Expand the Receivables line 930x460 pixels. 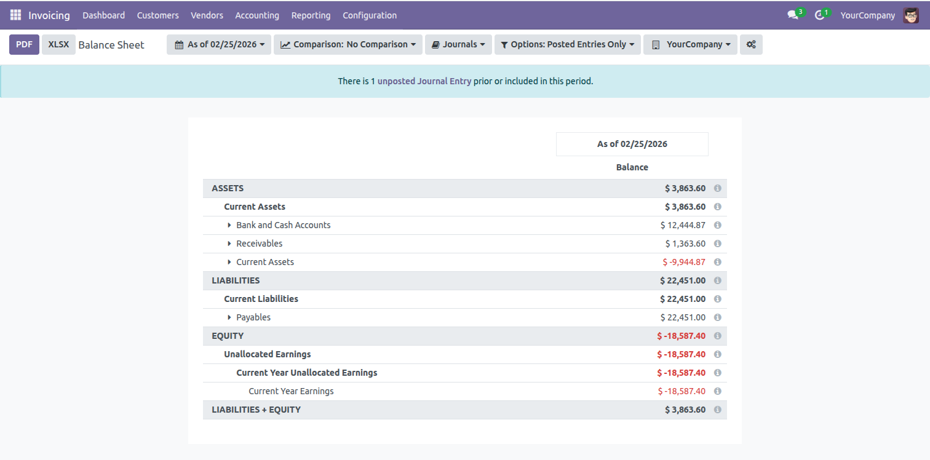[229, 244]
